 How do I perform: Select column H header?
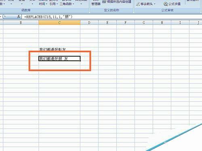162,23
